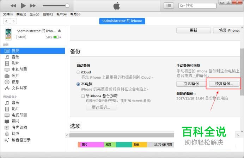Screen dimensions: 244x158
Task: Select the 本电脑 backup radio button
Action: [x=78, y=84]
